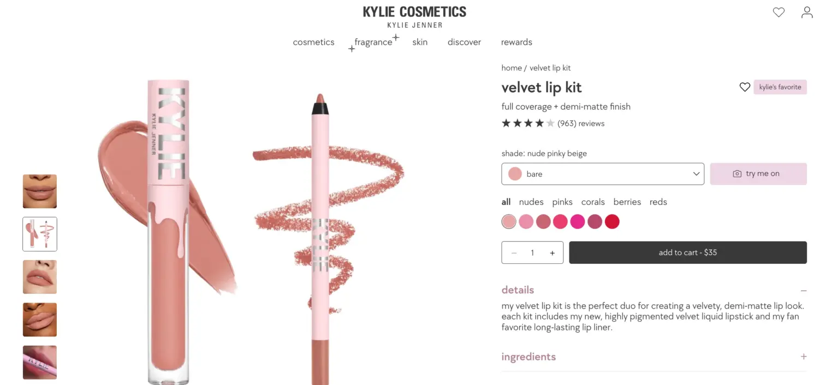This screenshot has height=385, width=819.
Task: Filter shades by nudes tab
Action: pyautogui.click(x=531, y=202)
